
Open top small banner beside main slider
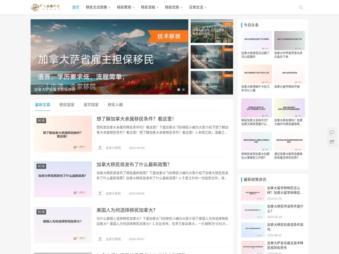pyautogui.click(x=212, y=31)
